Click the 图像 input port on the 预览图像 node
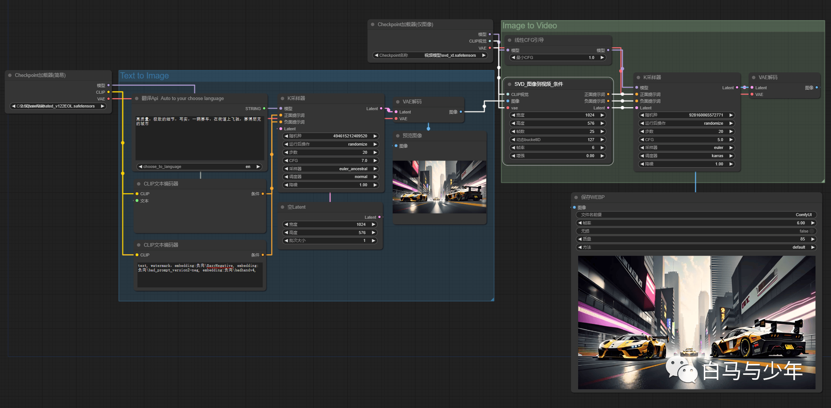The image size is (831, 408). pos(396,146)
